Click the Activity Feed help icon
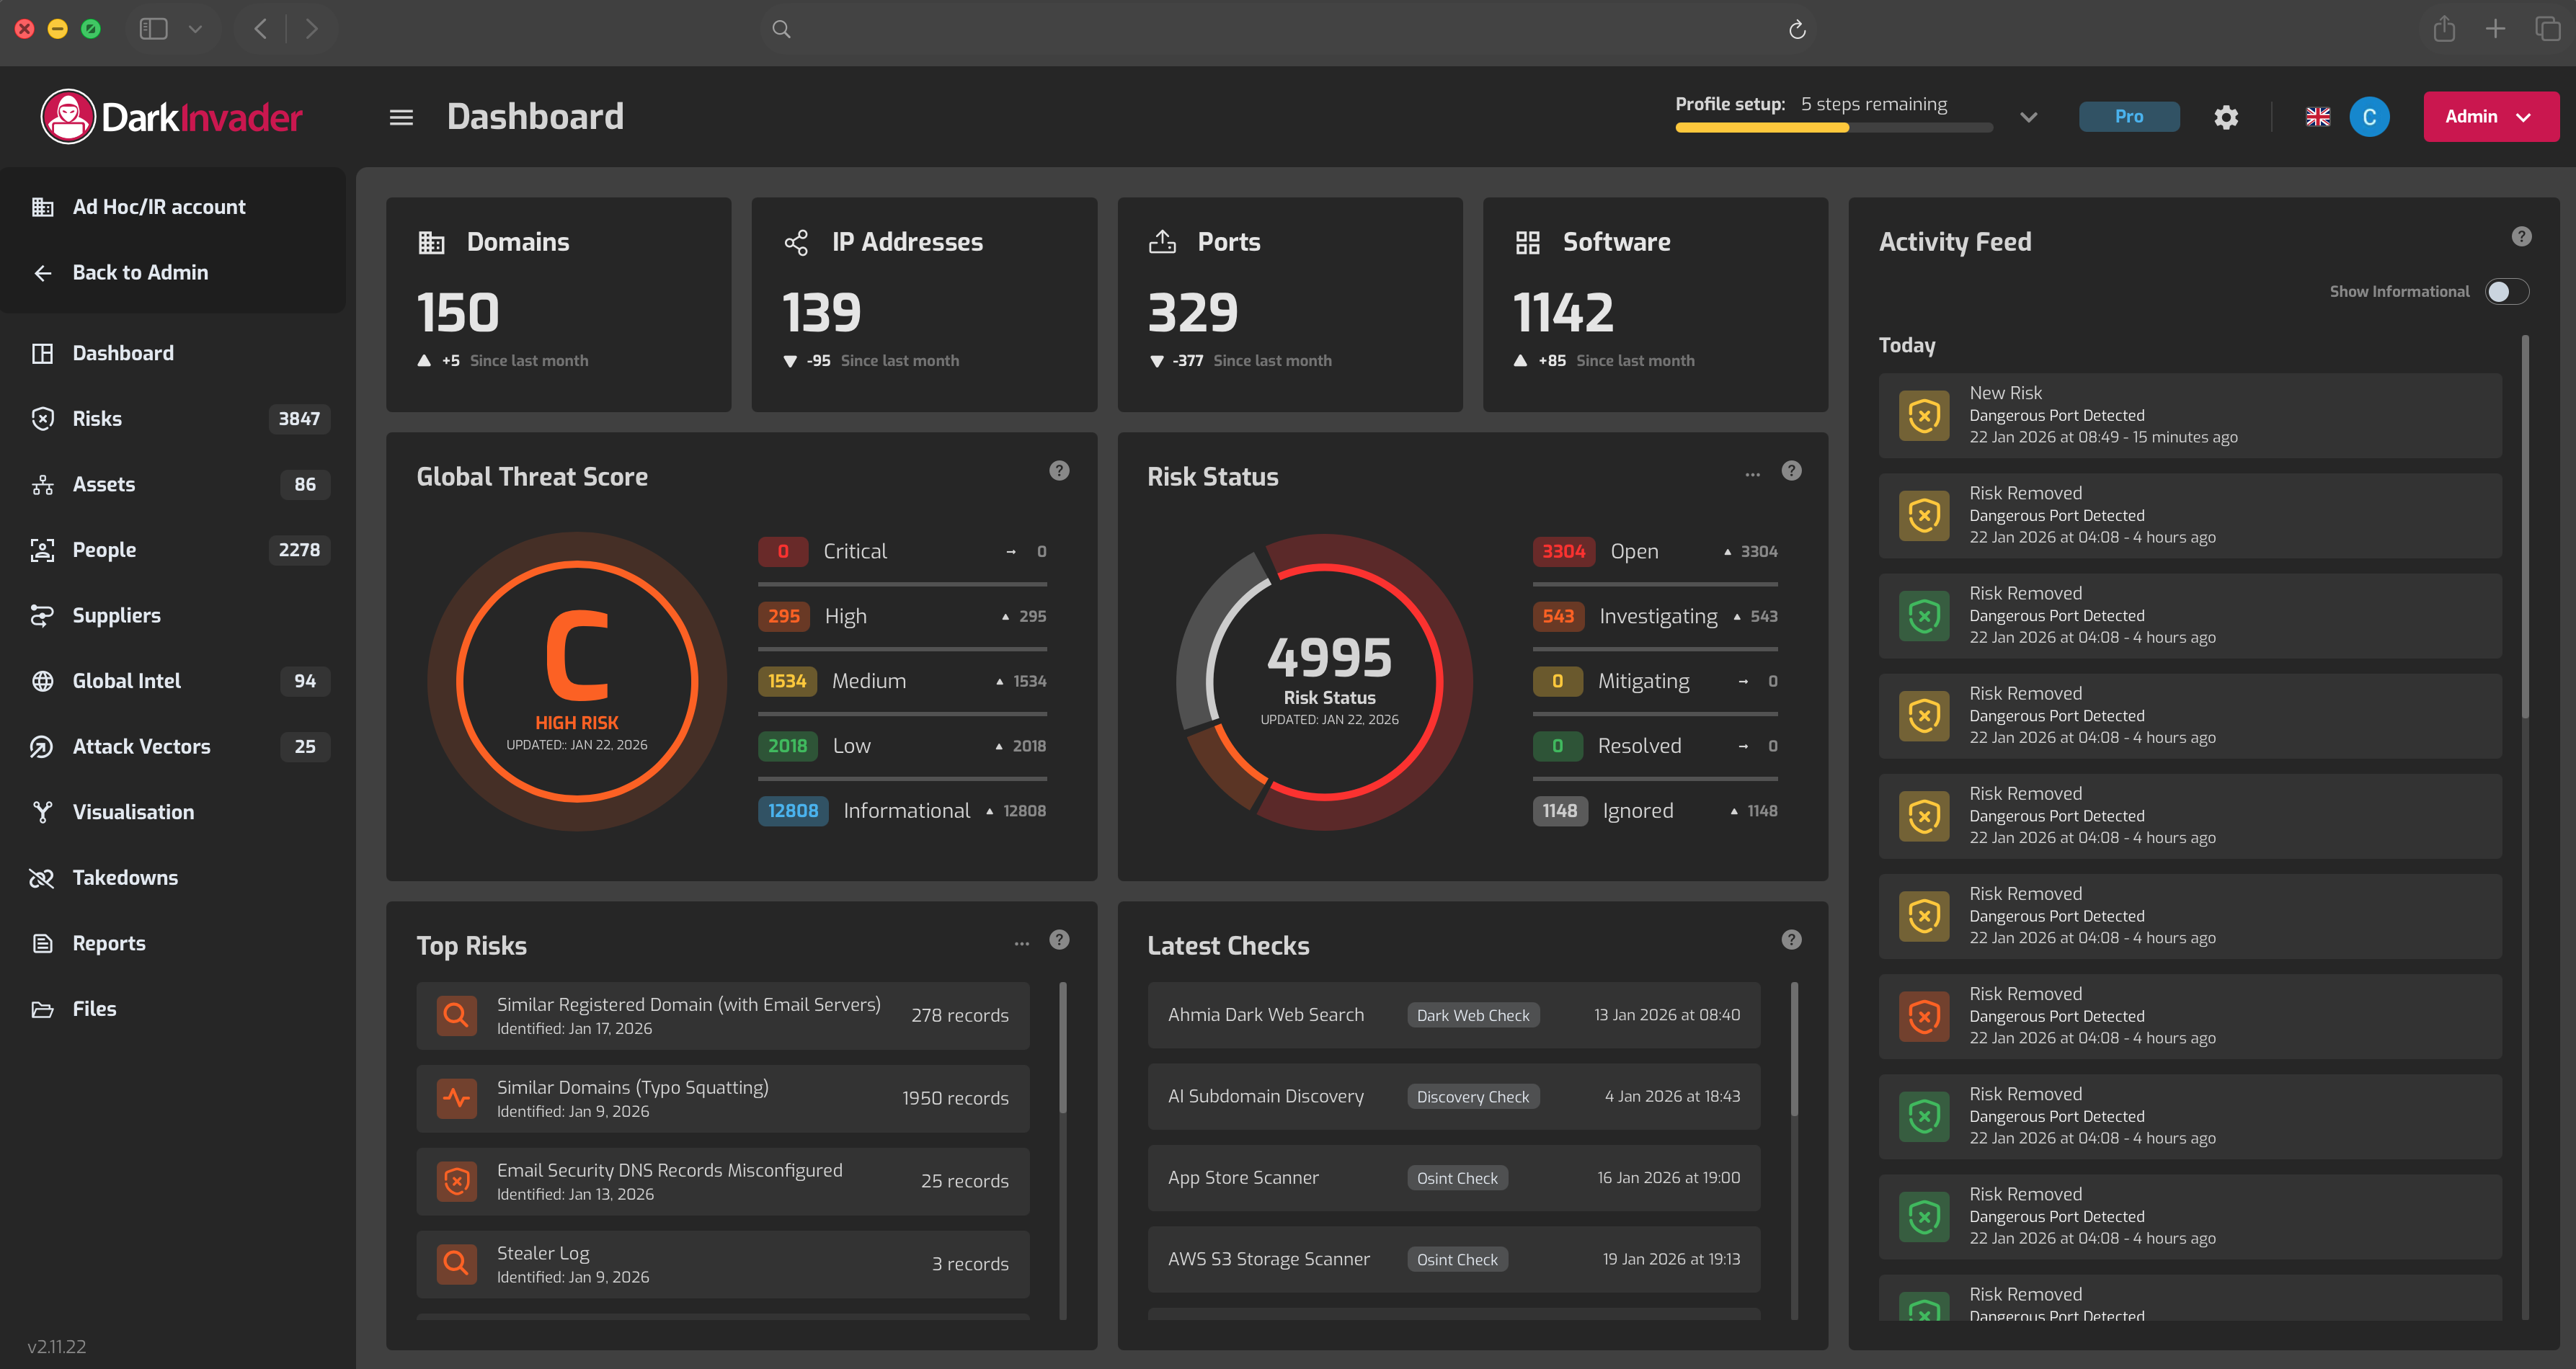The width and height of the screenshot is (2576, 1369). 2522,236
